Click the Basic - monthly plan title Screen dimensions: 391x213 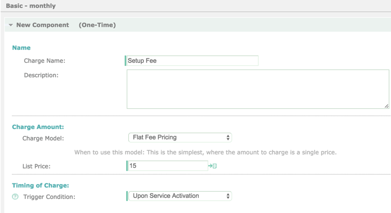31,6
